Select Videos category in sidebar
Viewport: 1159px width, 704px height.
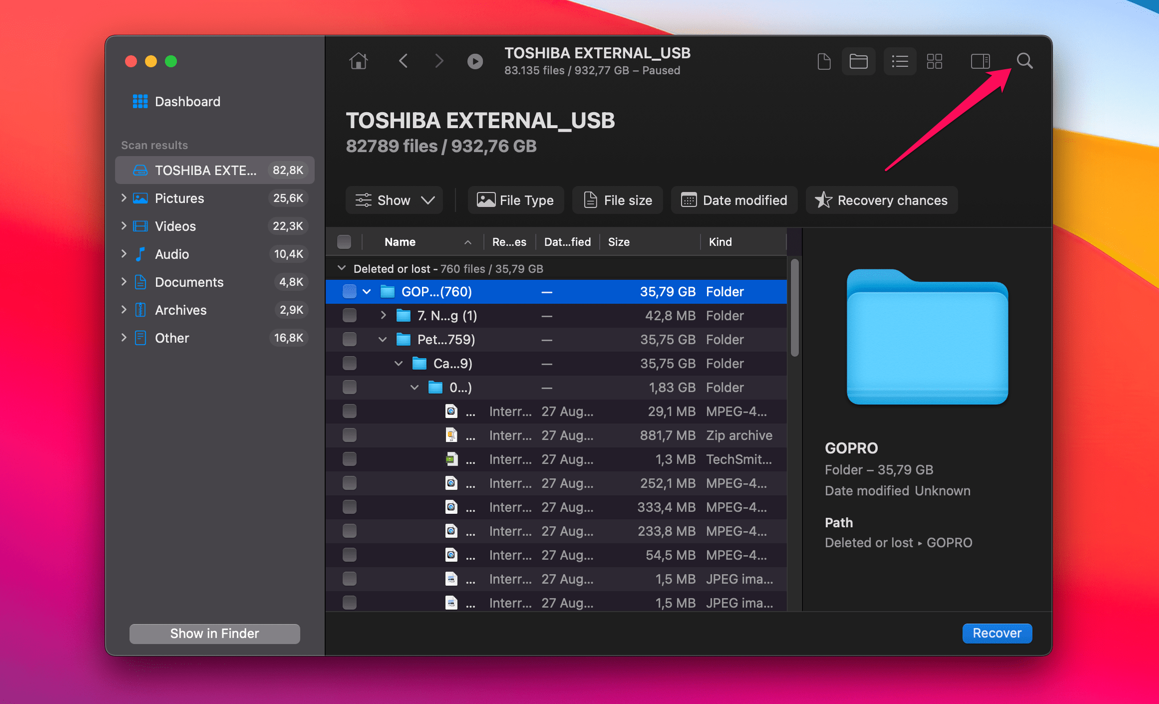(215, 226)
